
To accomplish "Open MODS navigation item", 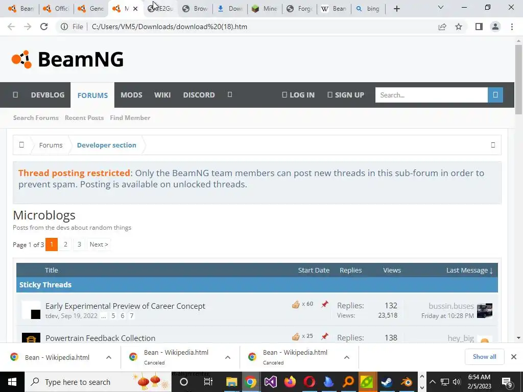I will click(x=131, y=95).
